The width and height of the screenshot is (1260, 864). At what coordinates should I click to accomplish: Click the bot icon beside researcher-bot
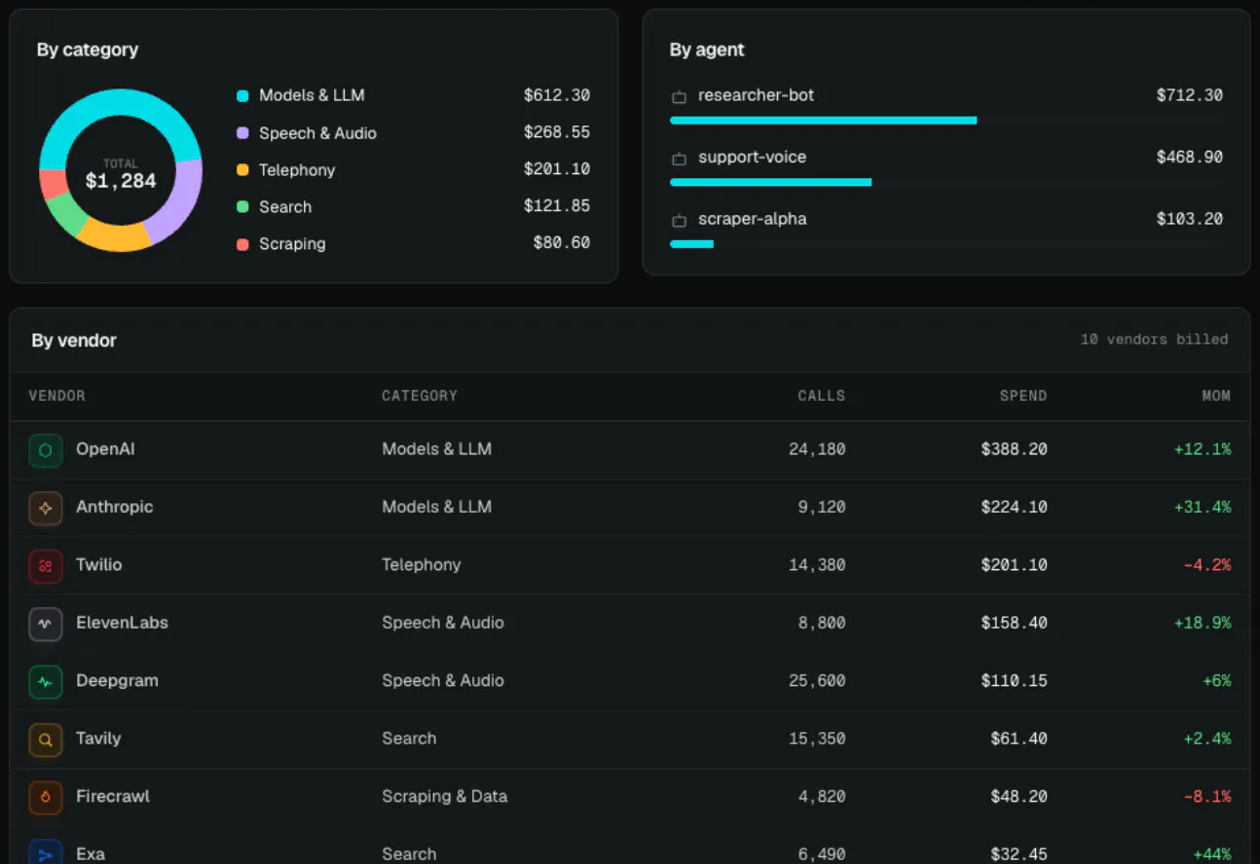point(679,96)
